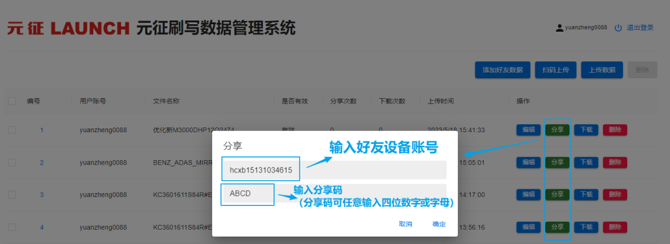Image resolution: width=670 pixels, height=244 pixels.
Task: Click upload time ending 13:56:16 in row 4
Action: point(471,227)
